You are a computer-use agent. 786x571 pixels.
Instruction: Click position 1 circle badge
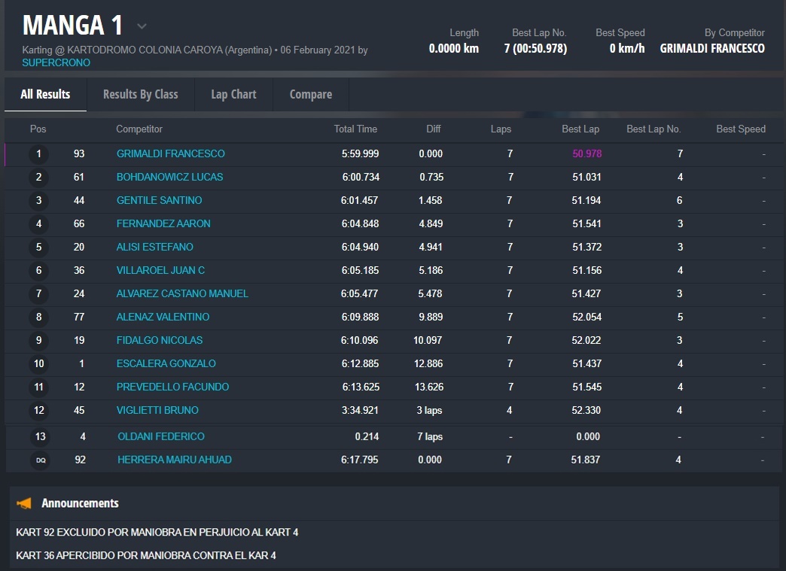pos(38,154)
